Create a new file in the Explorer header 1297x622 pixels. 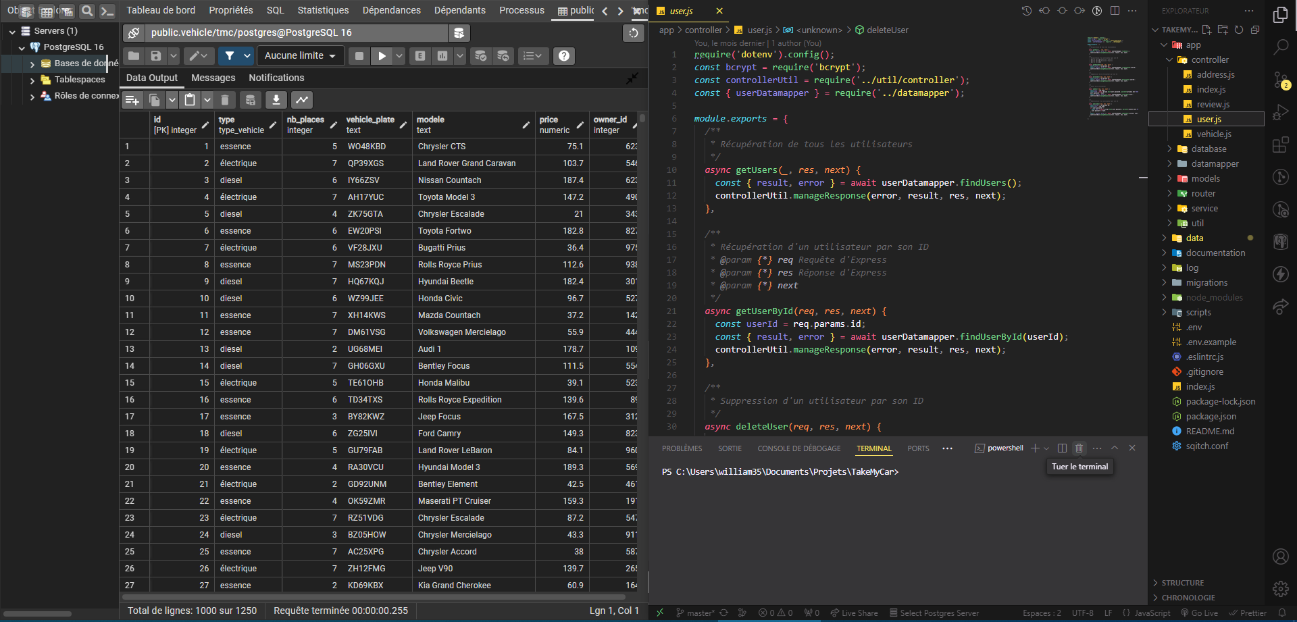point(1206,30)
